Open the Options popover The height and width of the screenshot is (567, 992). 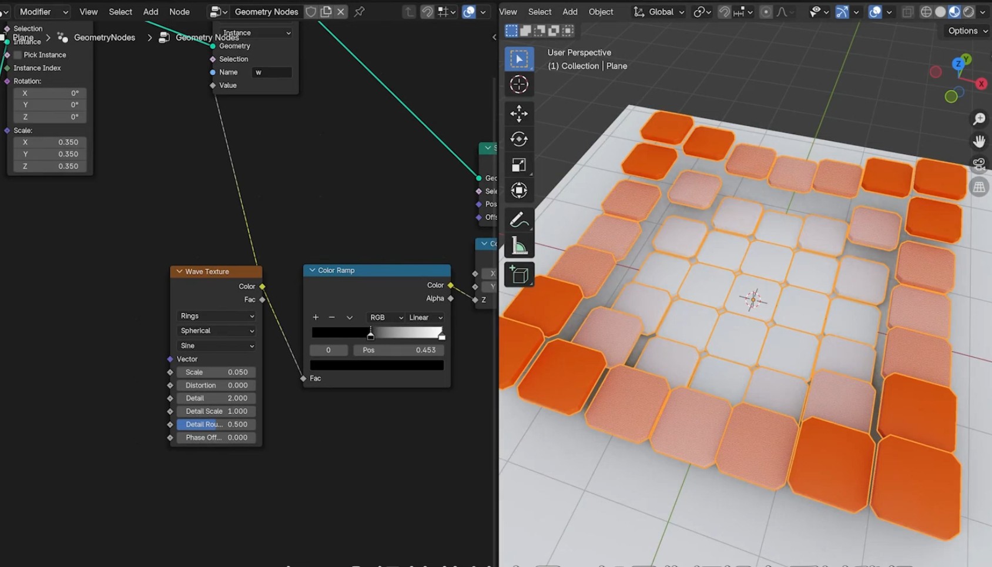point(967,31)
